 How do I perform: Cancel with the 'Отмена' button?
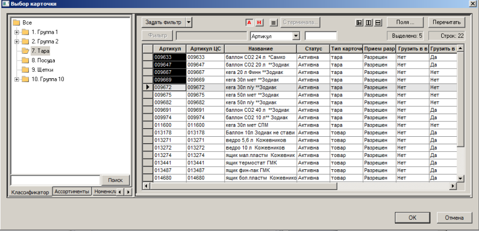click(454, 218)
